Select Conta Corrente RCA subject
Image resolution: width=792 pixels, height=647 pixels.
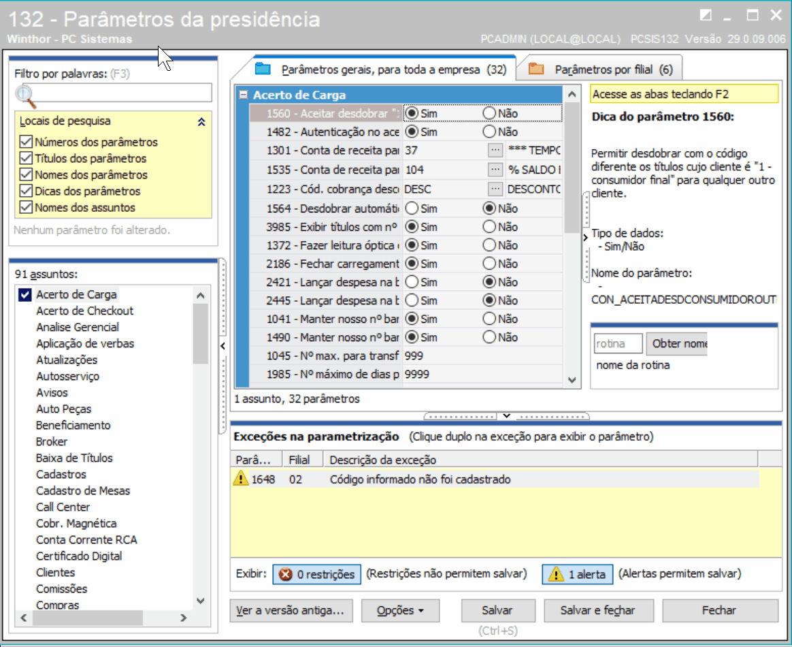point(86,540)
